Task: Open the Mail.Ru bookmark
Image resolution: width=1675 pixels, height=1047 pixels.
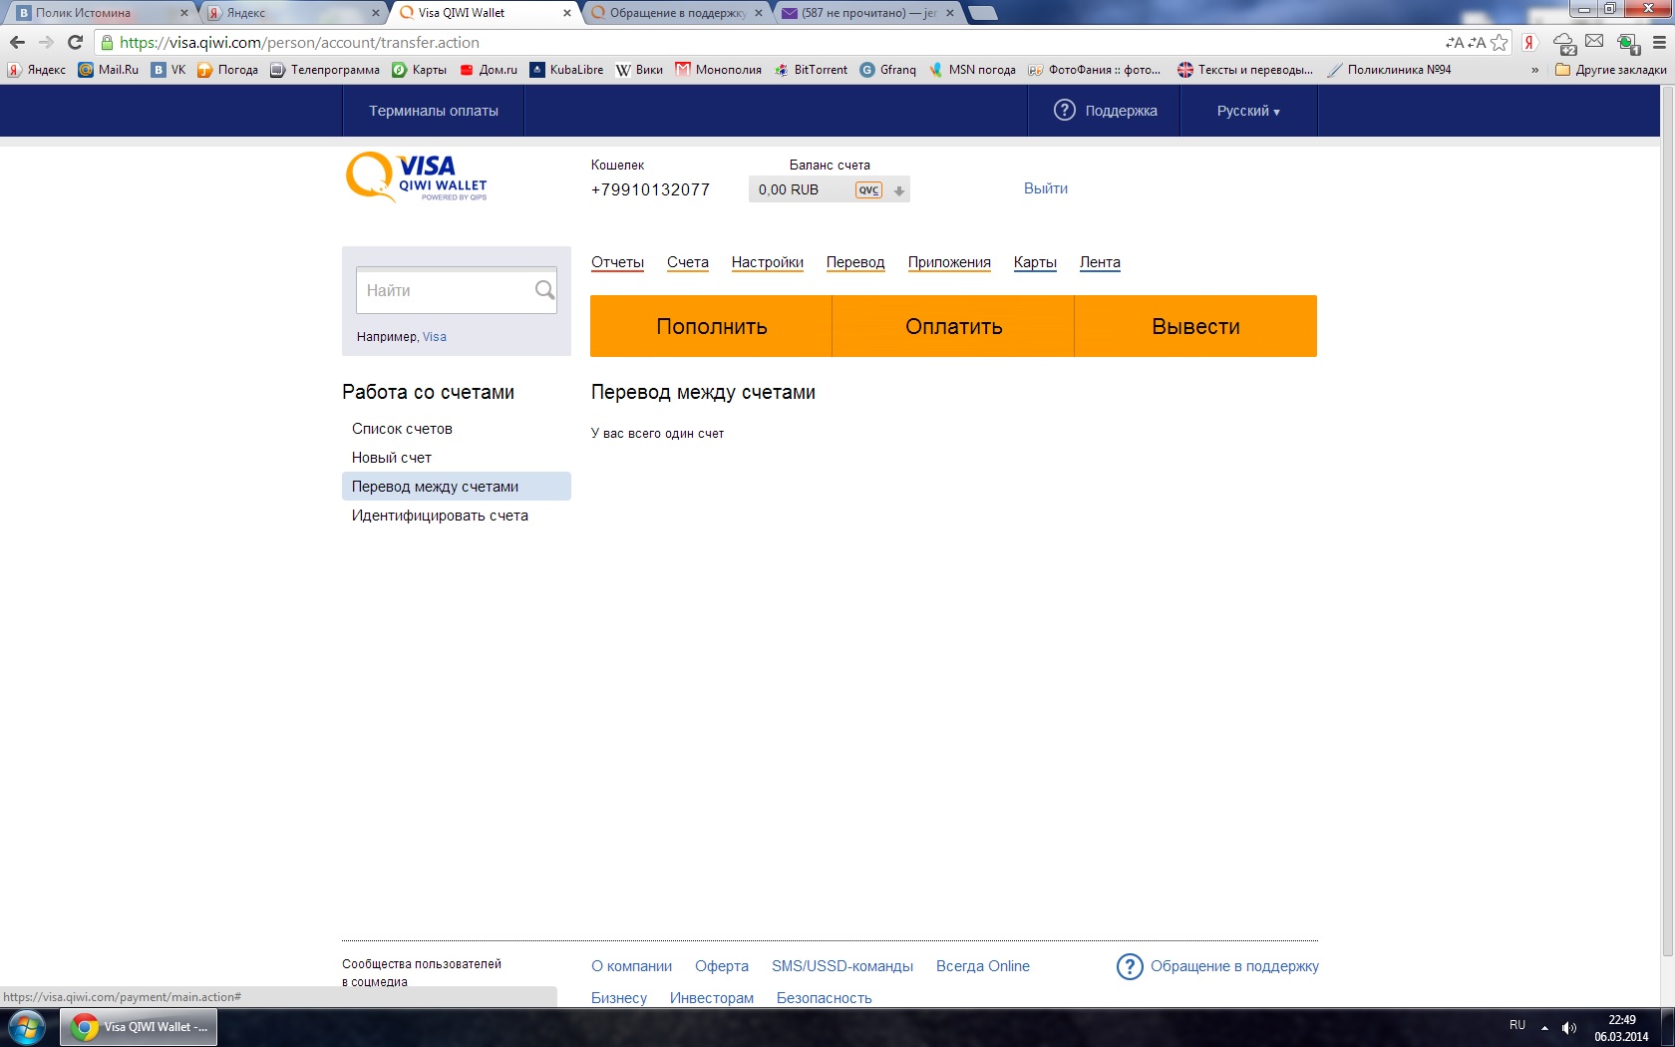Action: [109, 70]
